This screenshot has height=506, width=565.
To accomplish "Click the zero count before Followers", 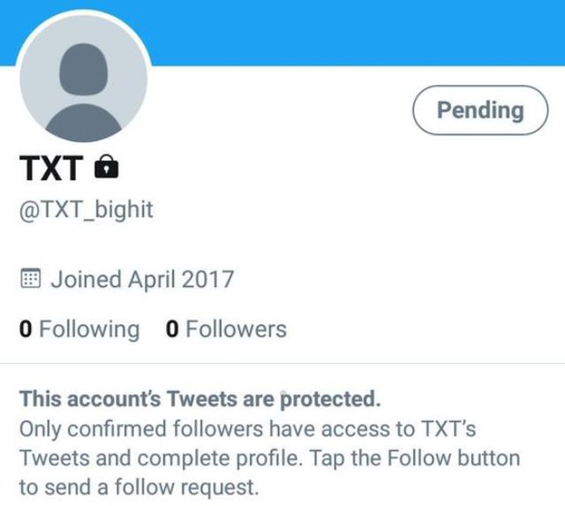I will pos(172,329).
